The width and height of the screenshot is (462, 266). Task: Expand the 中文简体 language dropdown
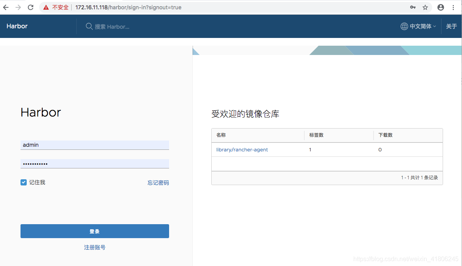coord(422,26)
